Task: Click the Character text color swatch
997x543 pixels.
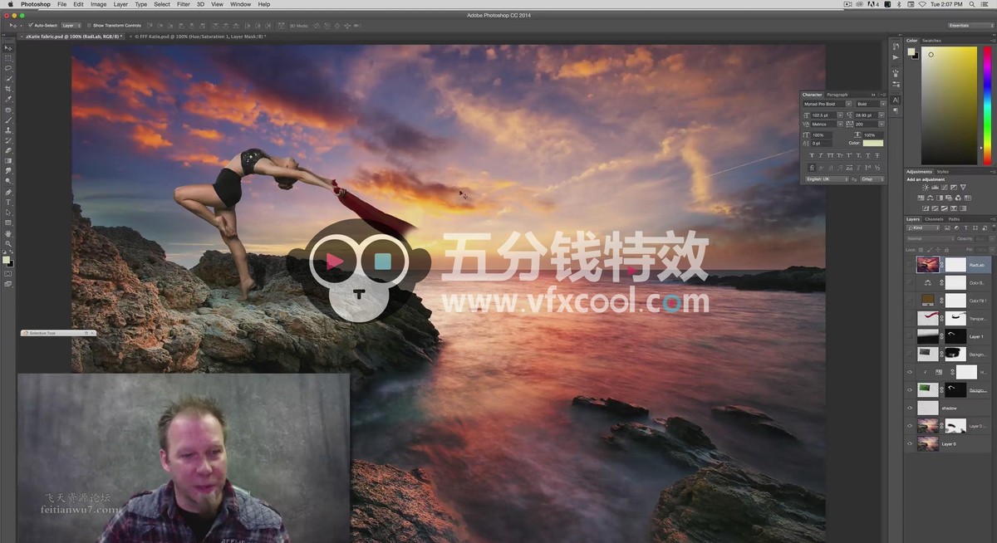Action: (873, 144)
